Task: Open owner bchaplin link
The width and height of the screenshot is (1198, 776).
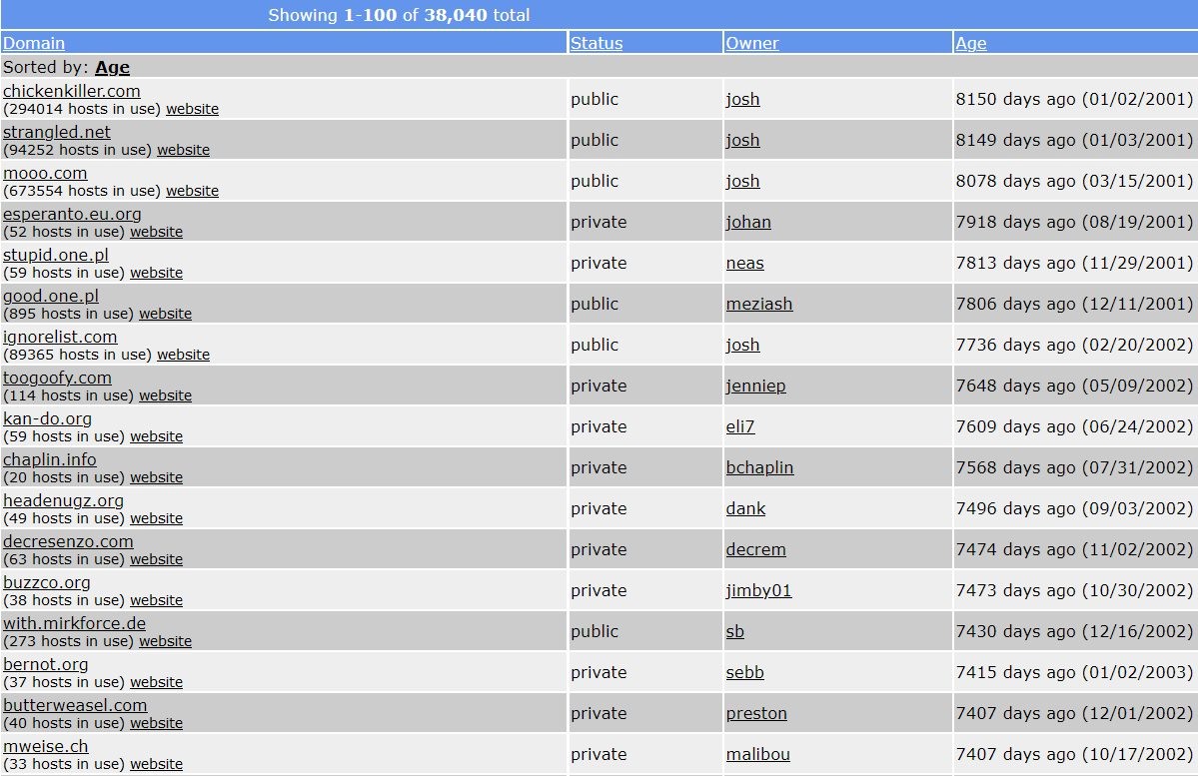Action: click(x=759, y=468)
